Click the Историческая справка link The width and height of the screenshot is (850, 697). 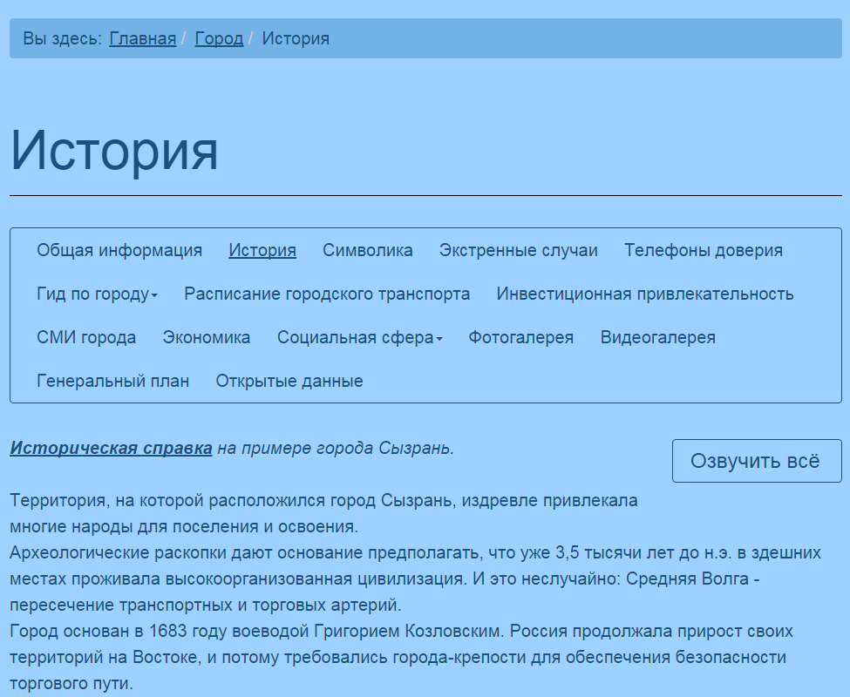click(x=111, y=449)
